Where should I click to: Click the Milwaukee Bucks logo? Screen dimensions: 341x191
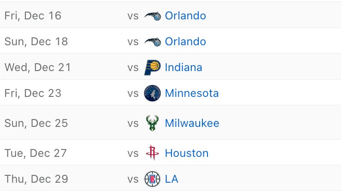(x=152, y=123)
